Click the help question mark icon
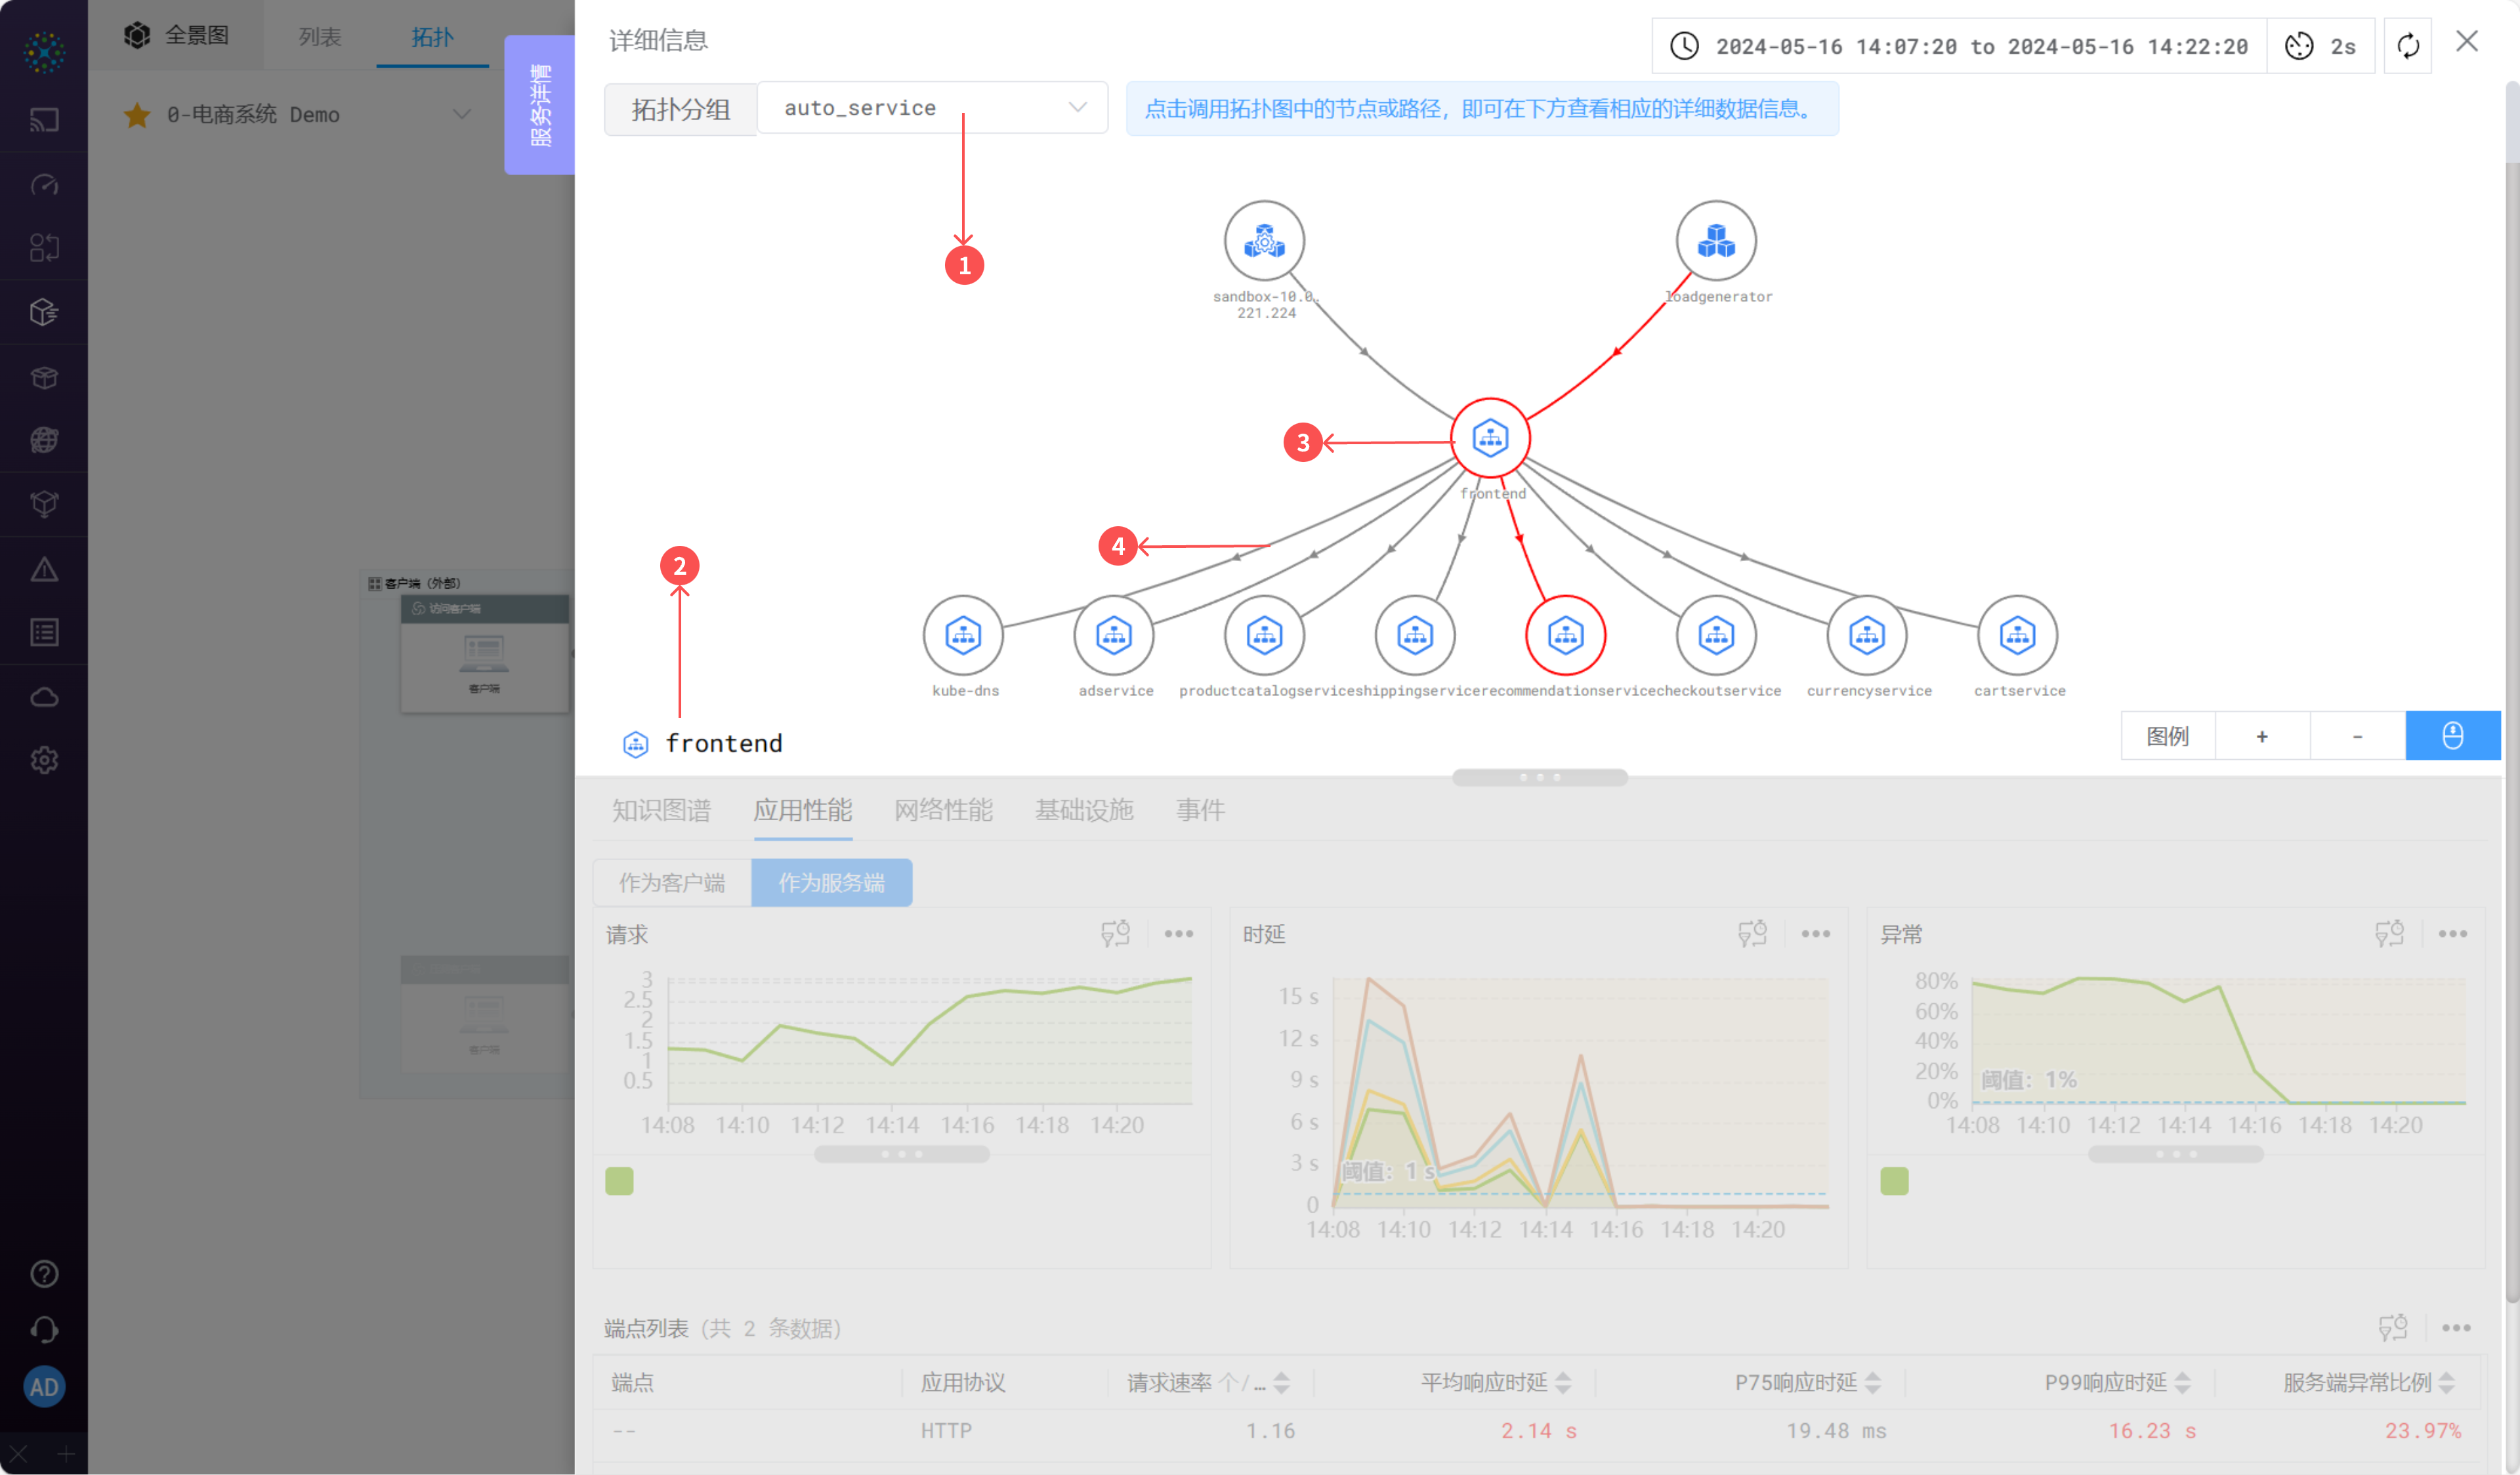The image size is (2520, 1475). click(x=44, y=1273)
